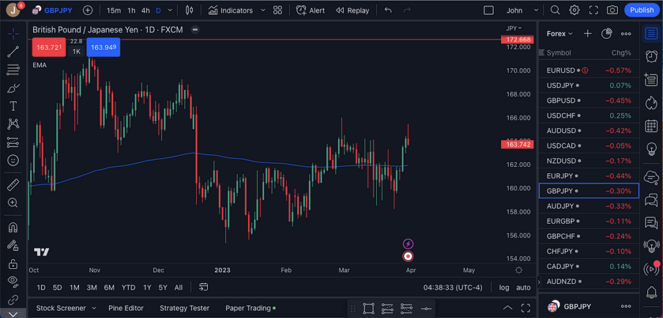Open chart settings gear icon
This screenshot has height=318, width=663.
574,10
